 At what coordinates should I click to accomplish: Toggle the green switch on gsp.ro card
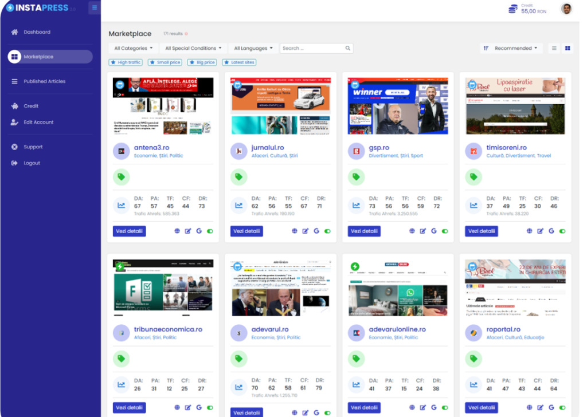tap(445, 231)
